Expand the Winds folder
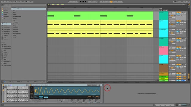 click(x=12, y=37)
